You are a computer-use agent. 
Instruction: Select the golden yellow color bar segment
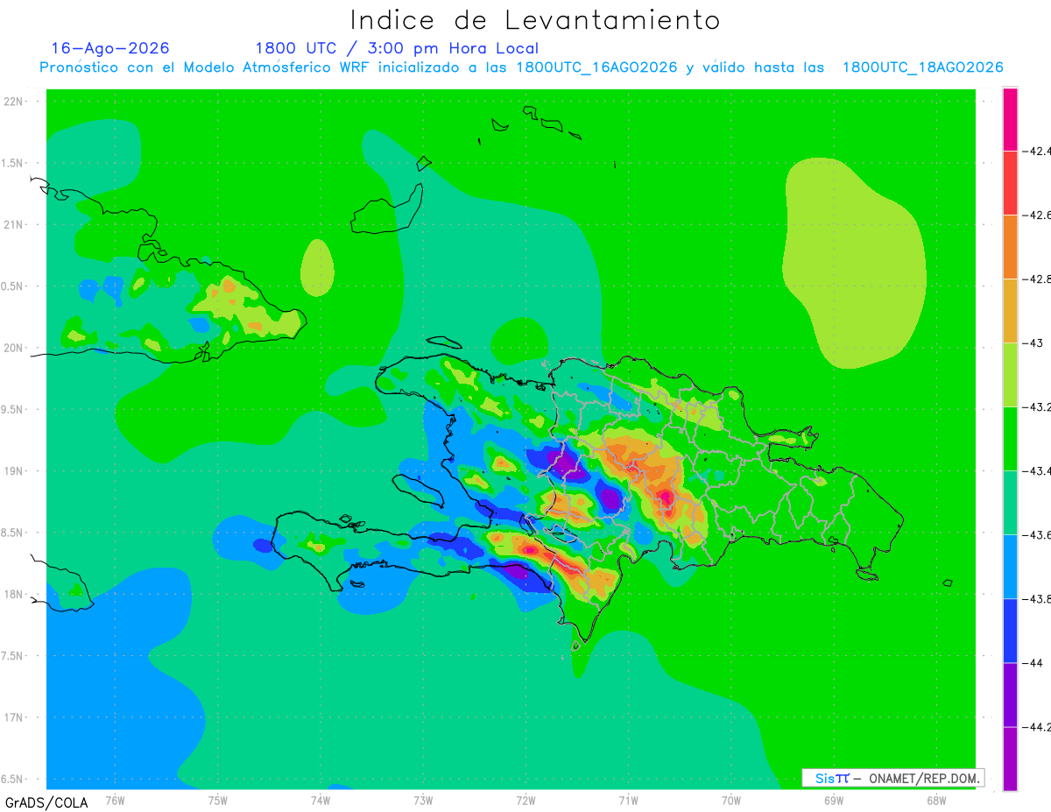1010,311
